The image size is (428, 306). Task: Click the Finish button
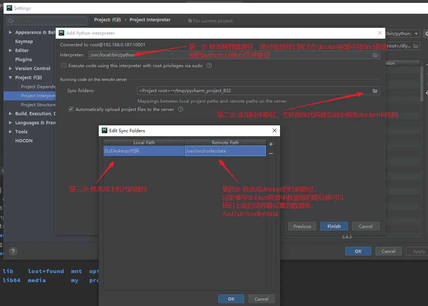coord(334,226)
